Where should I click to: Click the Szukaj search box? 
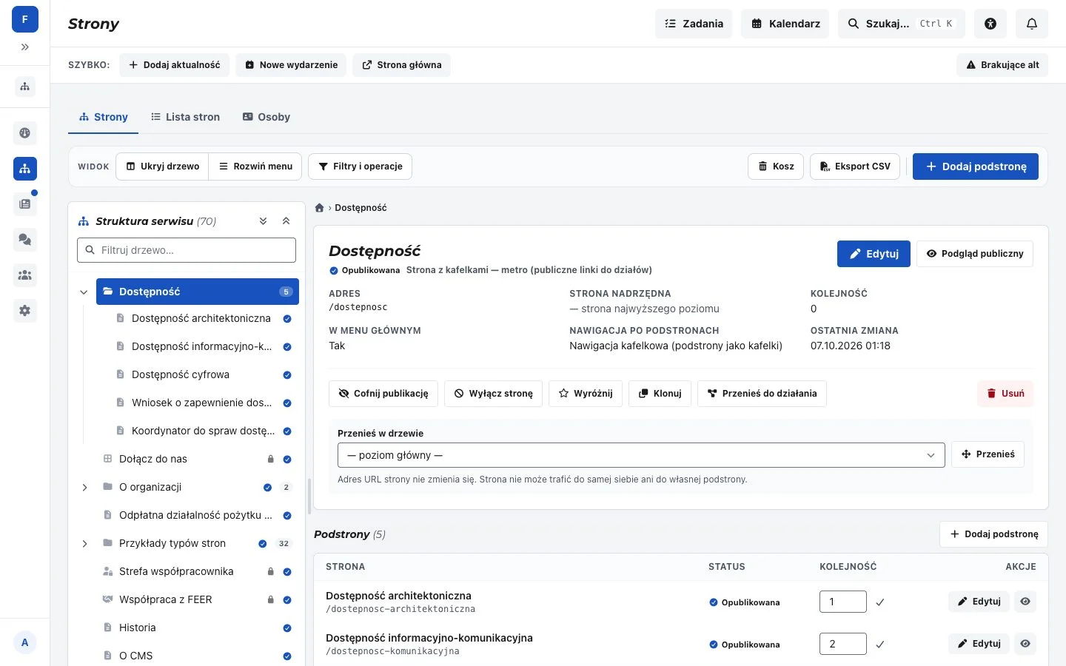[902, 24]
